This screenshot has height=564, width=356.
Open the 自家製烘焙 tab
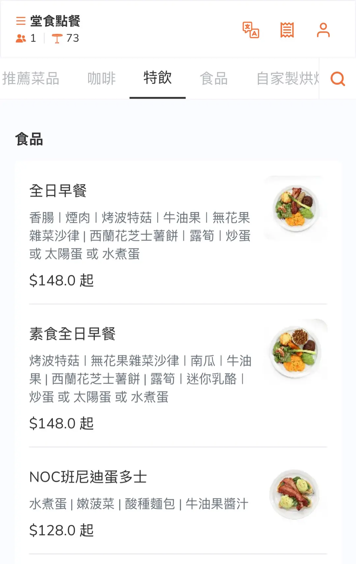287,79
